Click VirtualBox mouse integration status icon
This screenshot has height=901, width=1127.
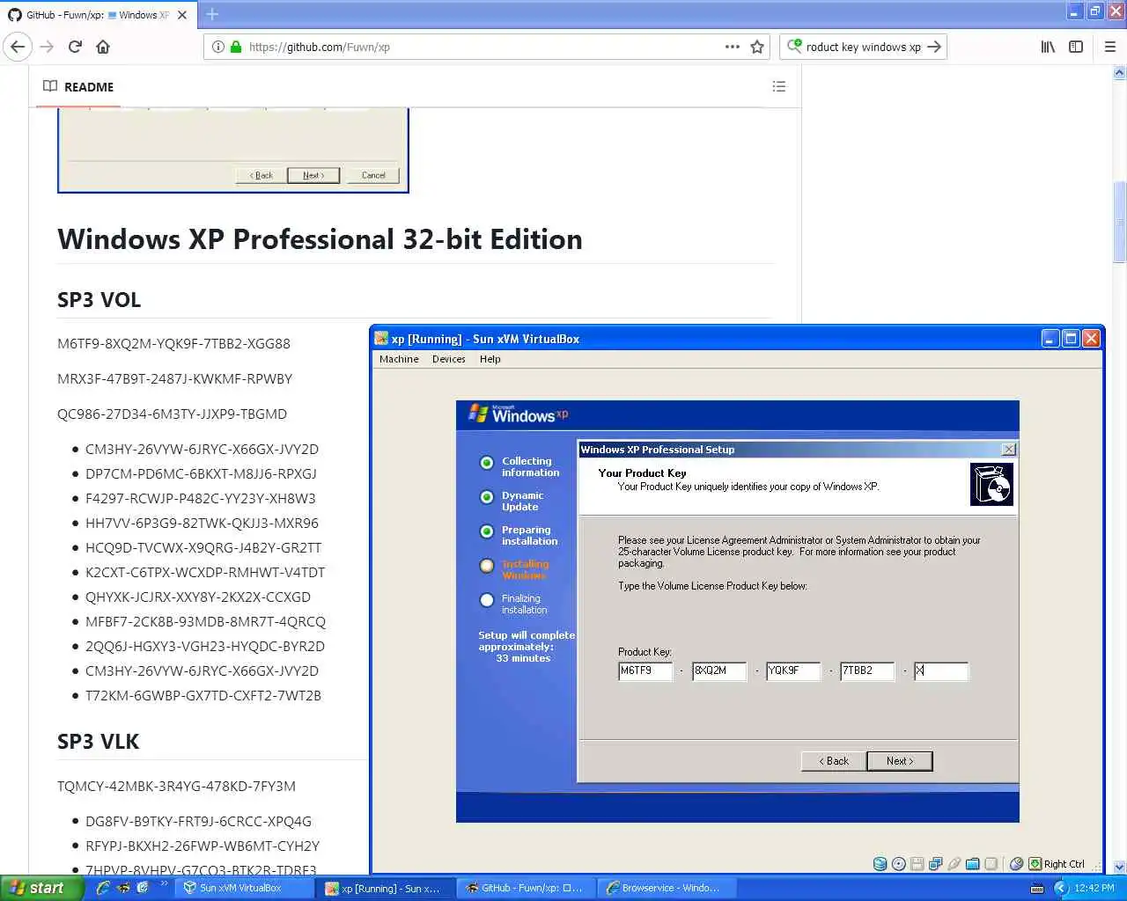coord(1016,864)
